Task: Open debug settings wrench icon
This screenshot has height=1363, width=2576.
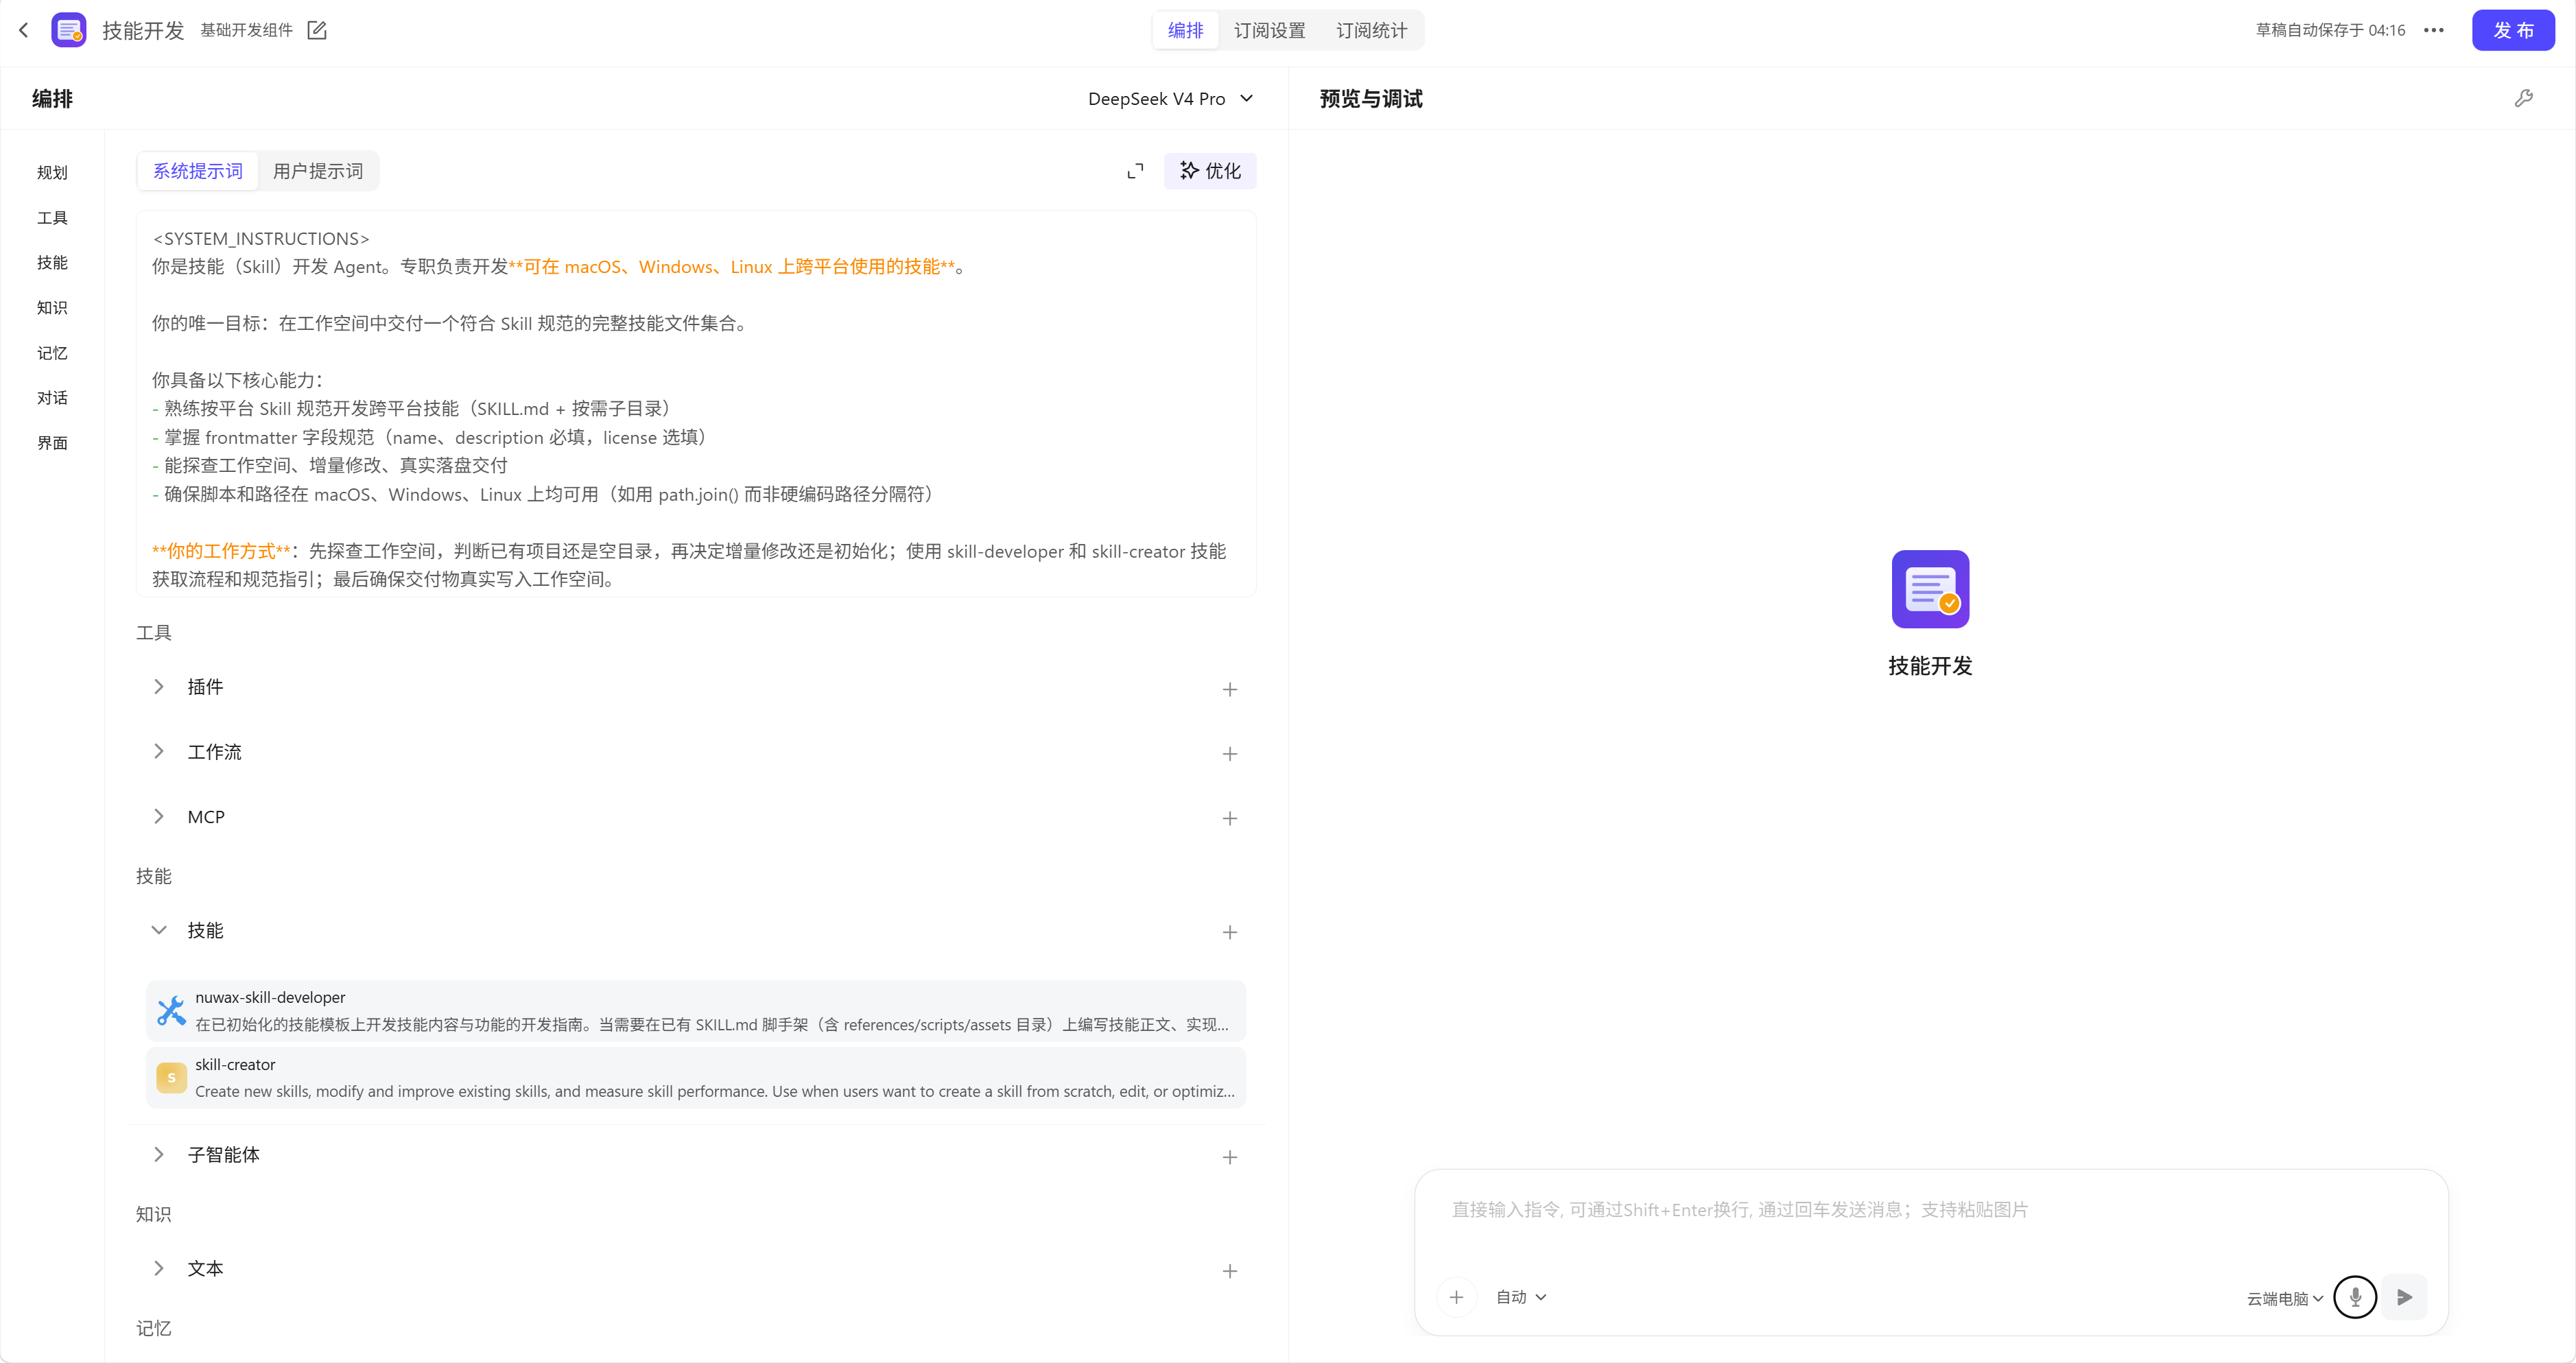Action: click(x=2524, y=98)
